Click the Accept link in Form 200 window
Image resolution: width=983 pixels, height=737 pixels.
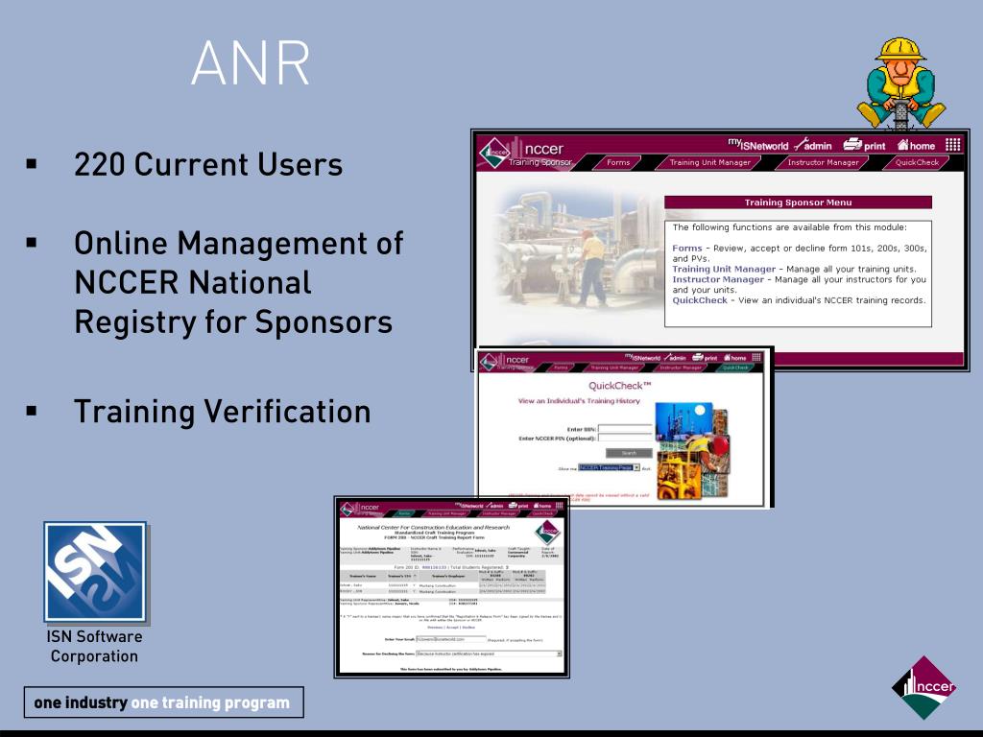coord(452,627)
